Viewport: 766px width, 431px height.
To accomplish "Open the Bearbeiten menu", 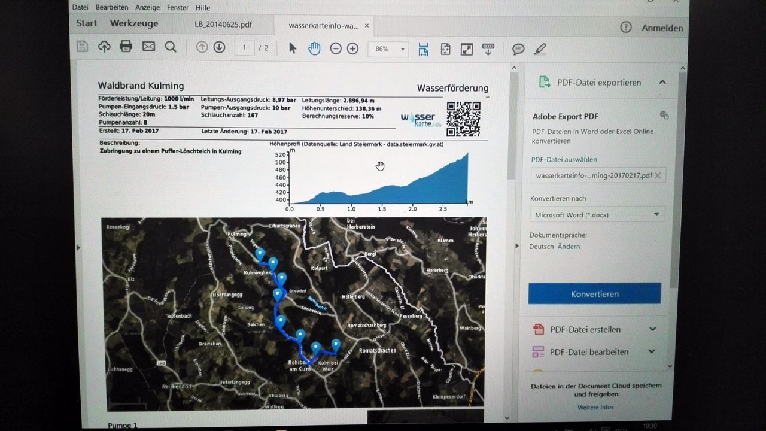I will 112,8.
